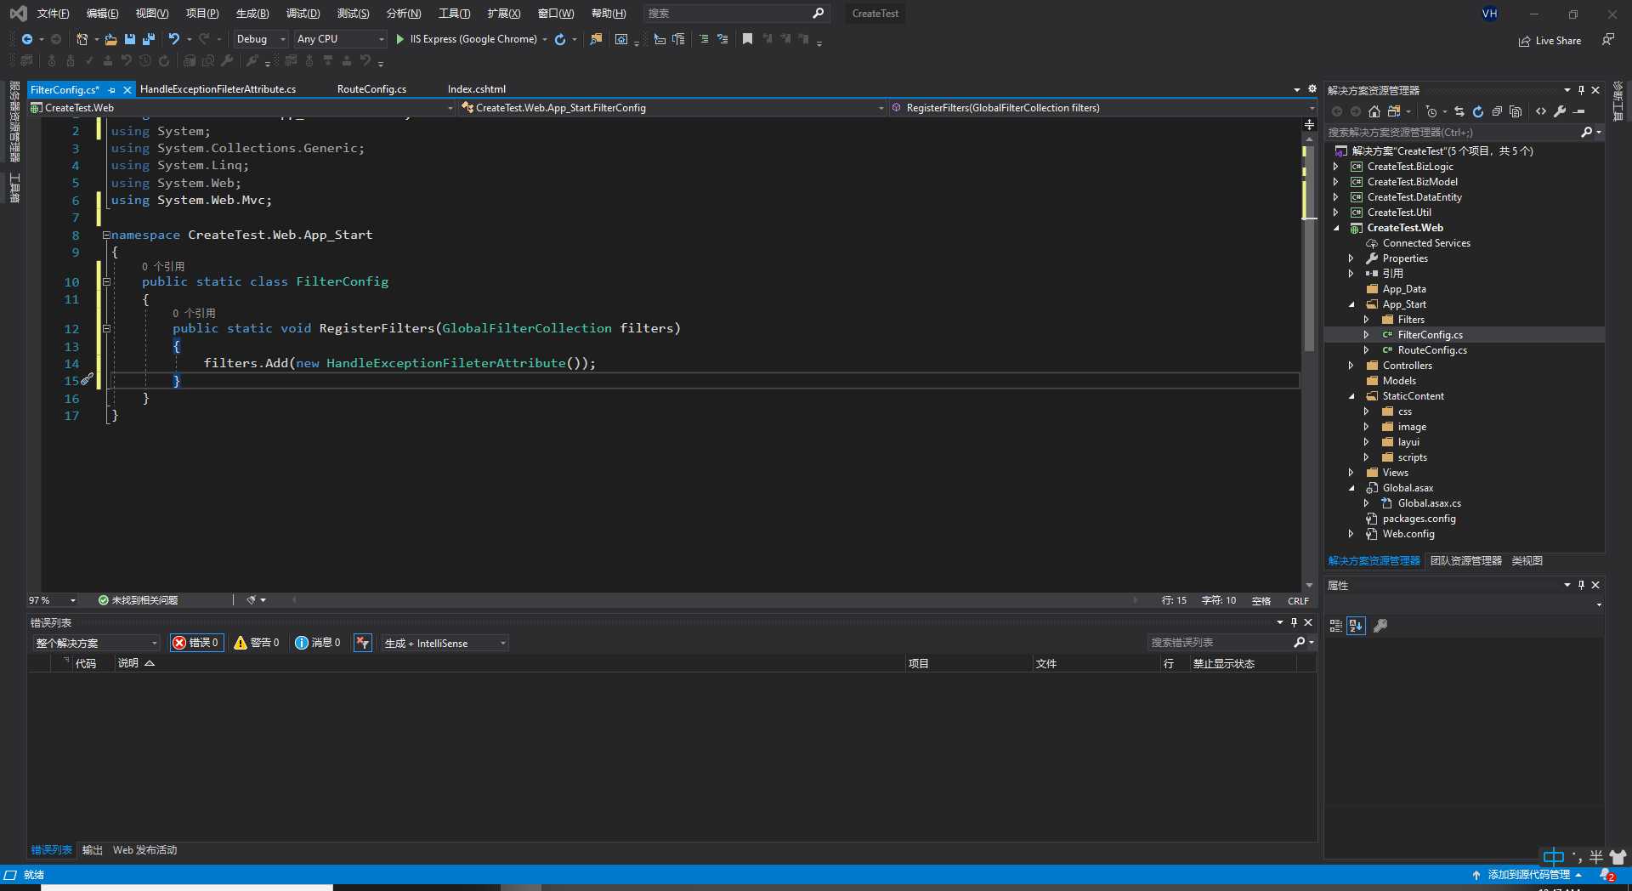Click Solution Explorer's solutions and folders view icon
This screenshot has width=1632, height=891.
(x=1394, y=111)
